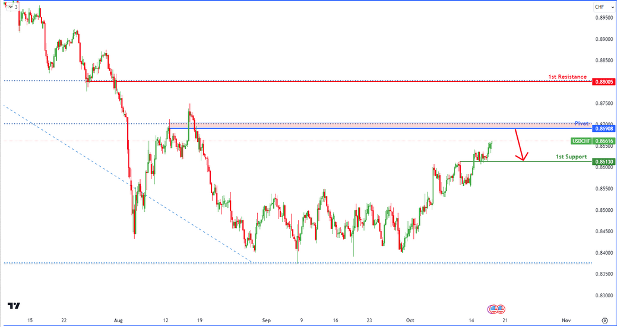This screenshot has height=327, width=617.
Task: Click the TradingView logo
Action: pos(14,306)
